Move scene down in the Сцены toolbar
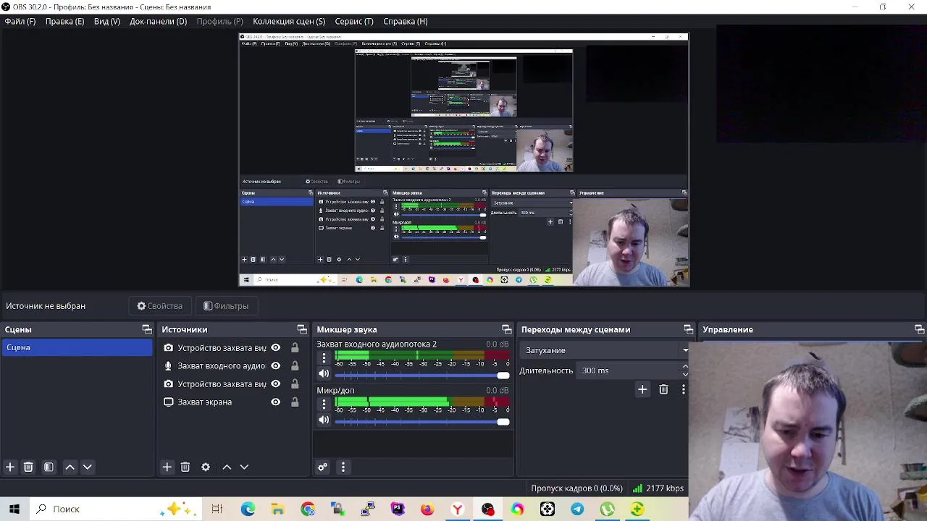The width and height of the screenshot is (927, 521). pyautogui.click(x=88, y=467)
